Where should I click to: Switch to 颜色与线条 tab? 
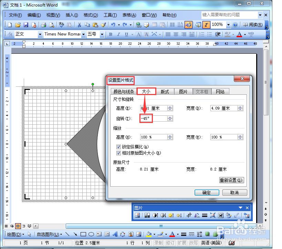(124, 92)
